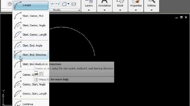Restore down the drawing window
The height and width of the screenshot is (106, 190).
coord(181,17)
